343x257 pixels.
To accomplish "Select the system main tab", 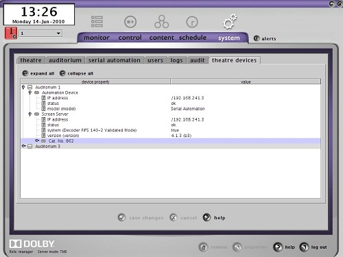I will coord(229,38).
